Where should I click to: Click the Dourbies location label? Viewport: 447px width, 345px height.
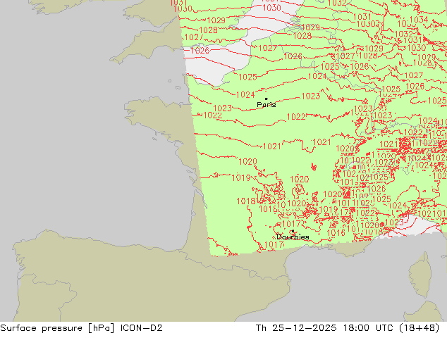[x=293, y=237]
